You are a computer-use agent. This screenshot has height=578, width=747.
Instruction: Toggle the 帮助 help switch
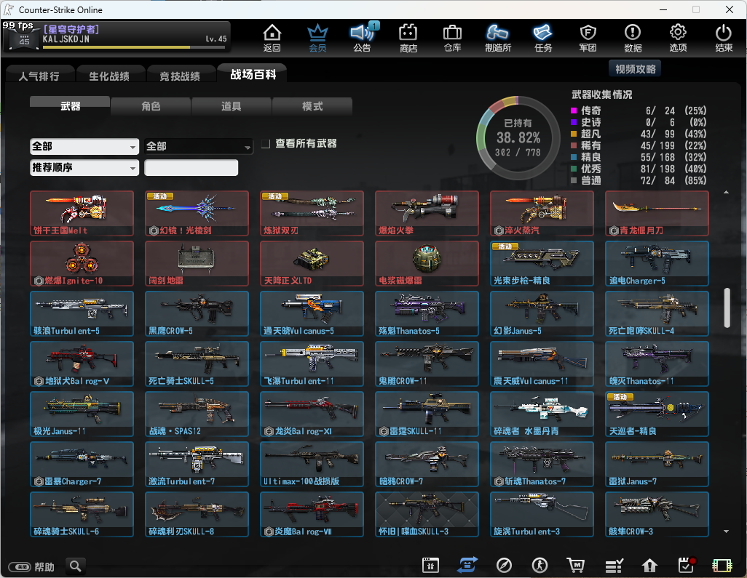point(20,566)
